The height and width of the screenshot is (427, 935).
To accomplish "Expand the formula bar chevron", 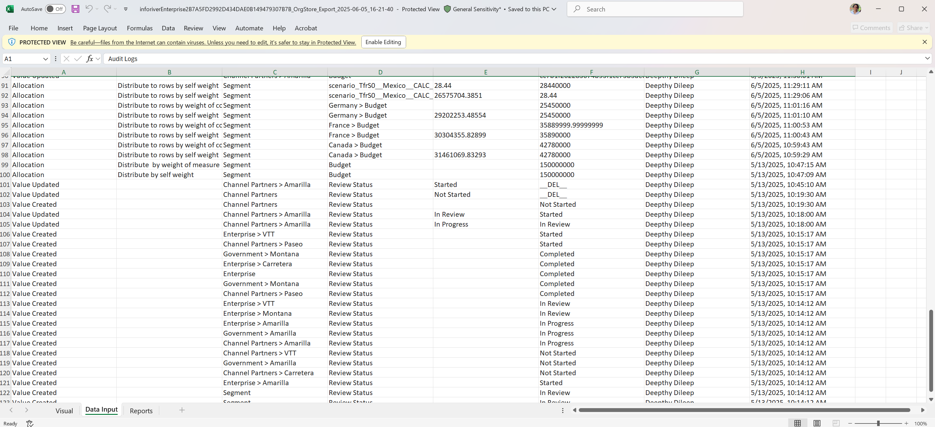I will (x=927, y=58).
